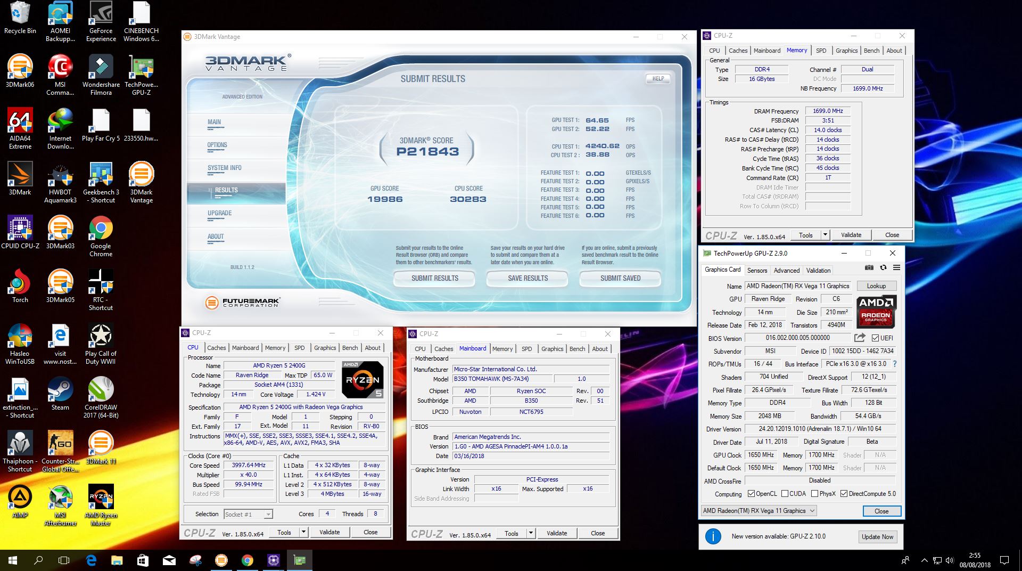This screenshot has height=571, width=1022.
Task: Launch Counter-Strike Global Offensive desktop icon
Action: pos(60,451)
